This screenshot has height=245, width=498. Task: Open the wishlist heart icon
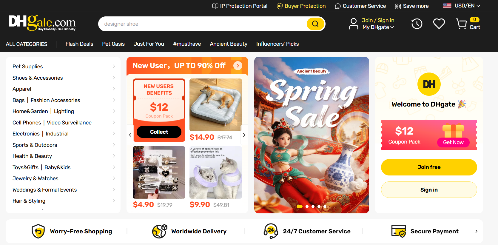(x=439, y=24)
